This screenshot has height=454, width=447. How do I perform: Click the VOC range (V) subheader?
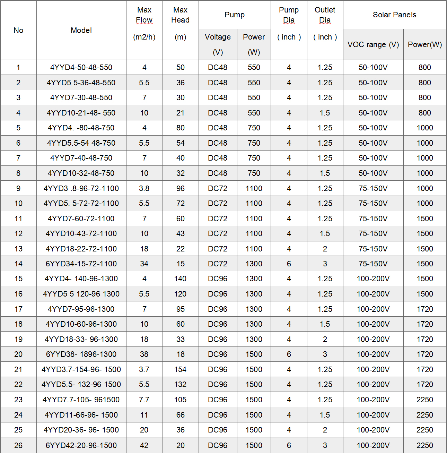pos(373,44)
